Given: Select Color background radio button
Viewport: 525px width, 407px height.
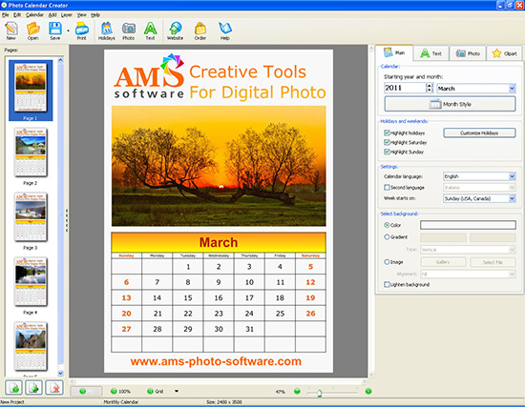Looking at the screenshot, I should [x=387, y=225].
